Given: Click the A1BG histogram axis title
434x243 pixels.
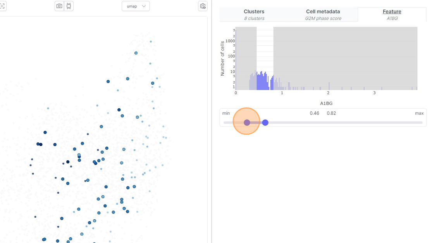Looking at the screenshot, I should click(x=326, y=103).
